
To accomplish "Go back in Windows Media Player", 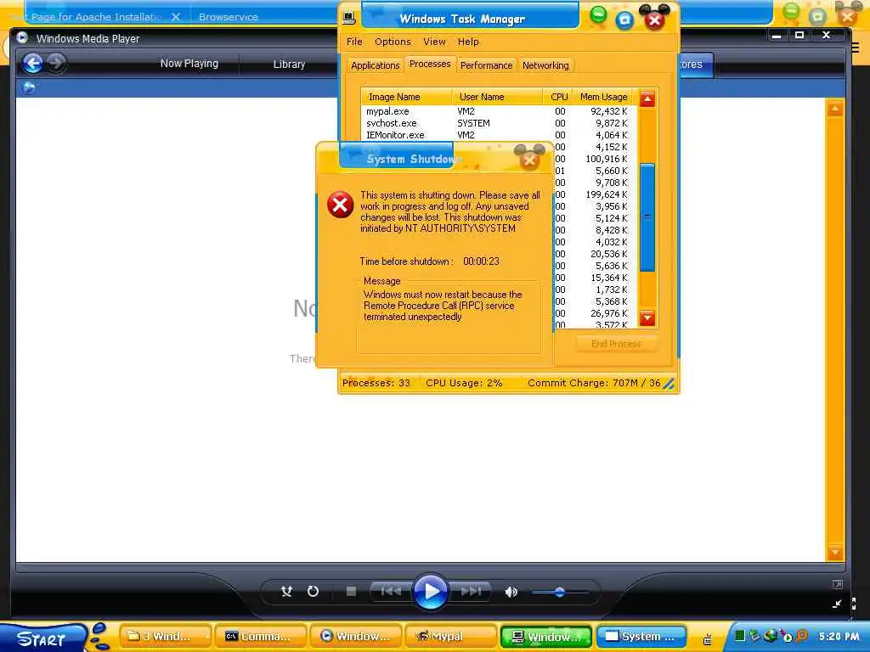I will (33, 63).
